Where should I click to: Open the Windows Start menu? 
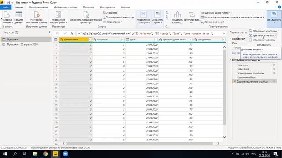point(5,154)
